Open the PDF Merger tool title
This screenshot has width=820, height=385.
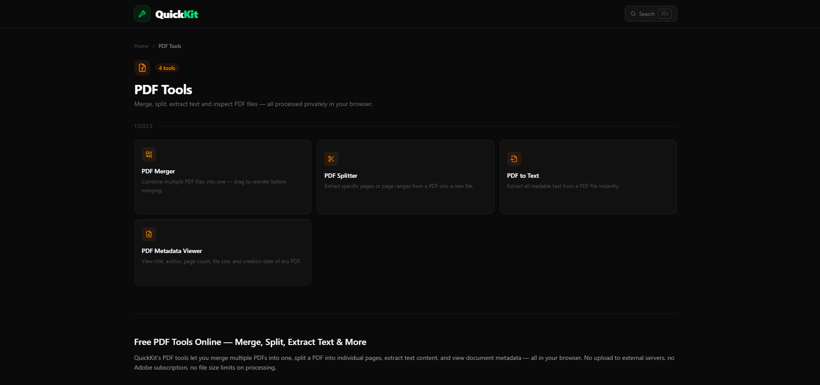[158, 171]
